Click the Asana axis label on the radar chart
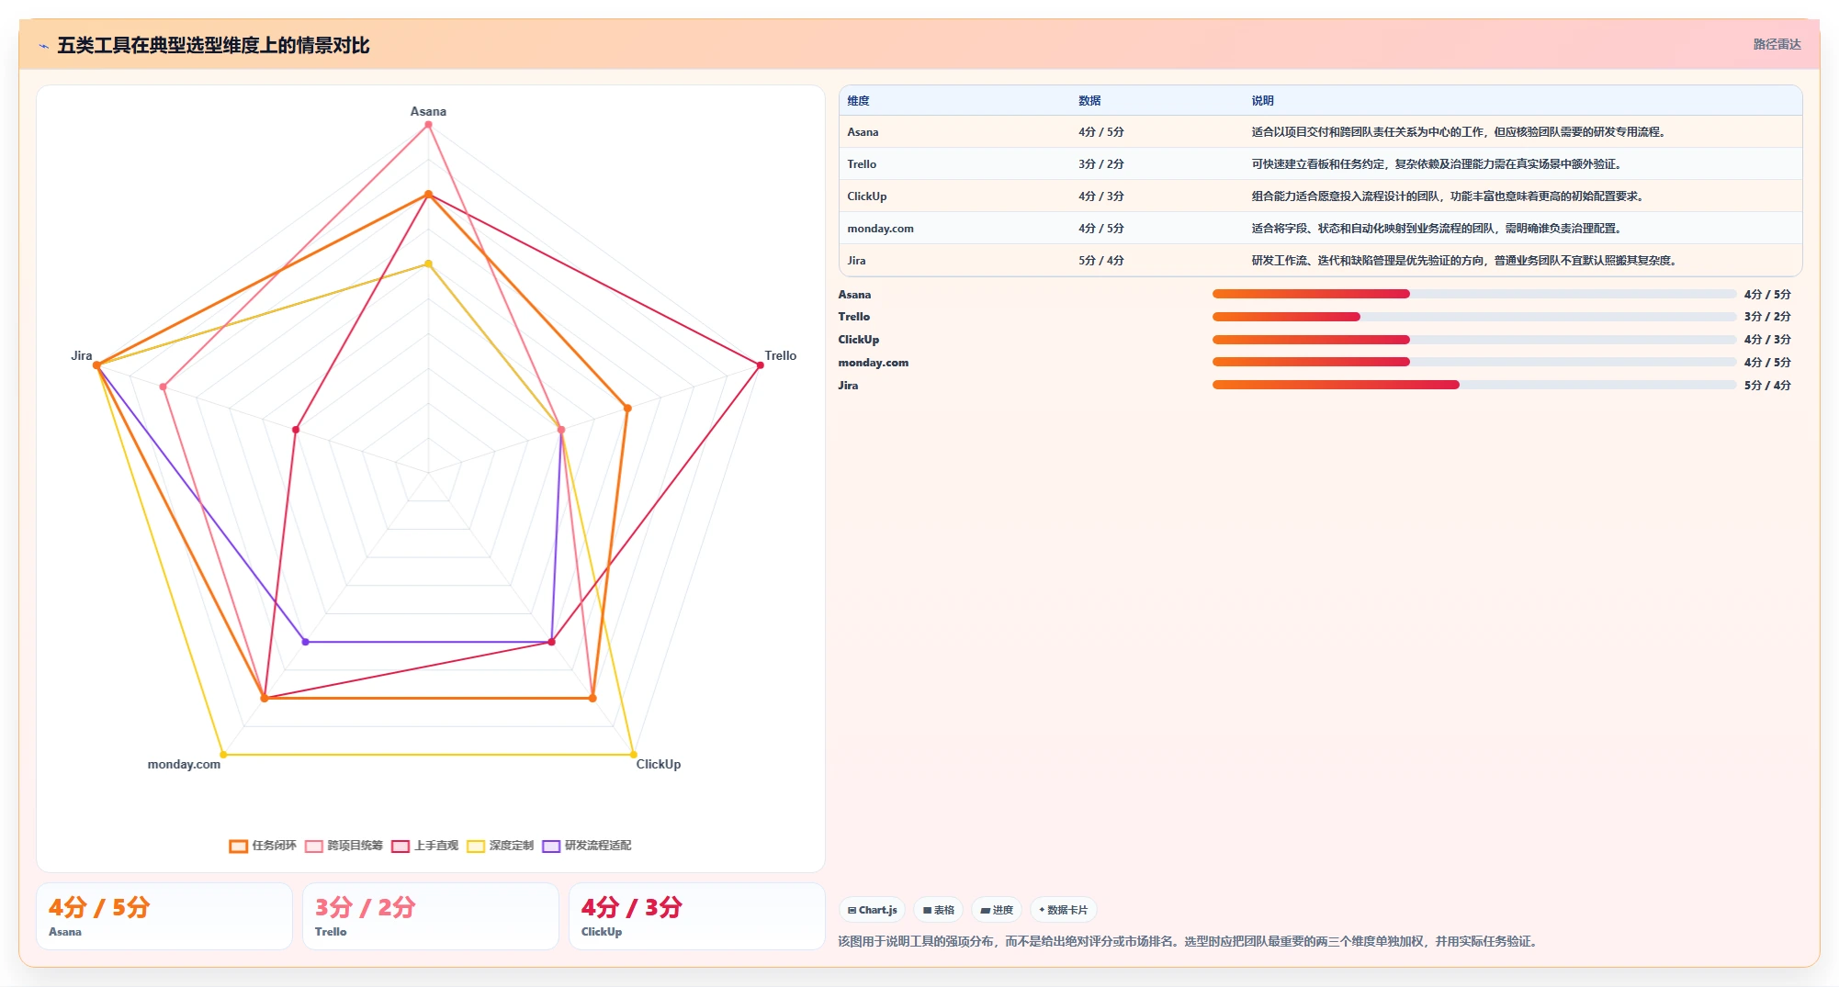The height and width of the screenshot is (987, 1839). (428, 111)
